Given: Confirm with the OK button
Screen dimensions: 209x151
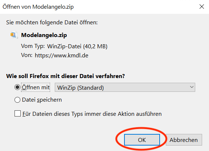Looking at the screenshot, I should click(x=142, y=140).
